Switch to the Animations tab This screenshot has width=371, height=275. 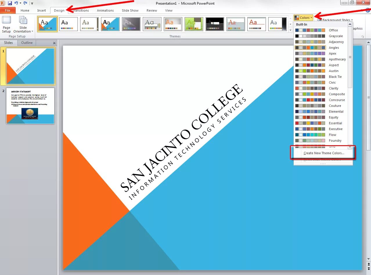(105, 10)
